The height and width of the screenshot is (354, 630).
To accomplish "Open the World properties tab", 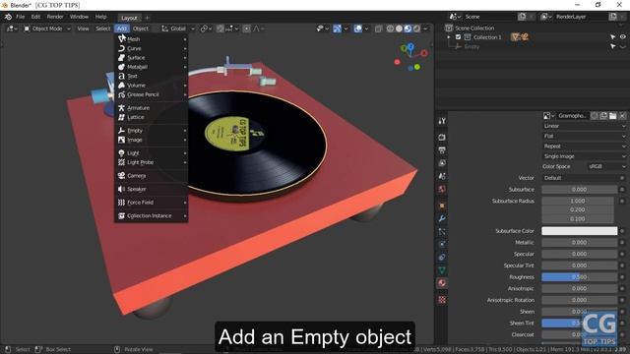I will (442, 189).
